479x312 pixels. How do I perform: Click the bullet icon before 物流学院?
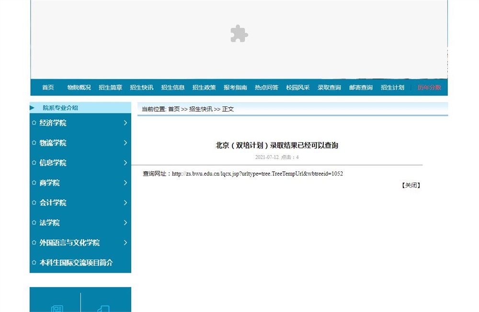[34, 143]
